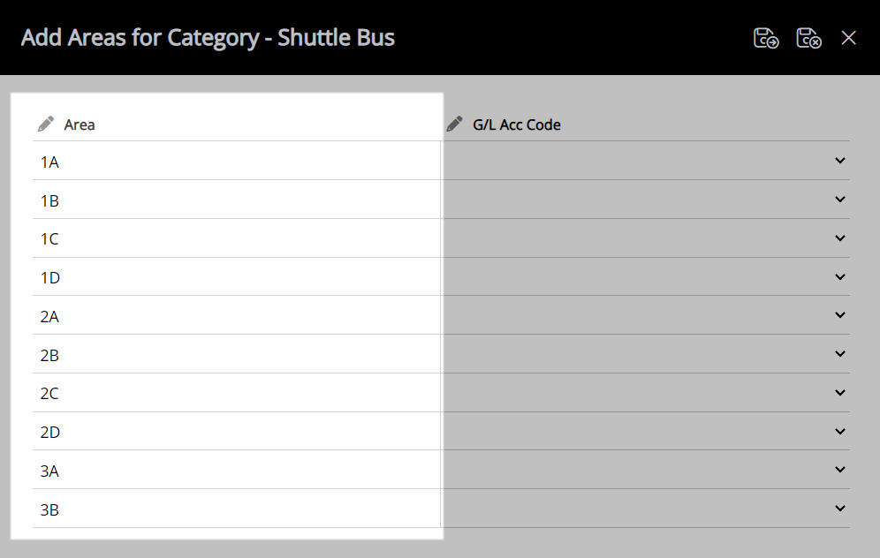Select the 1A area input field
This screenshot has width=880, height=558.
tap(236, 161)
